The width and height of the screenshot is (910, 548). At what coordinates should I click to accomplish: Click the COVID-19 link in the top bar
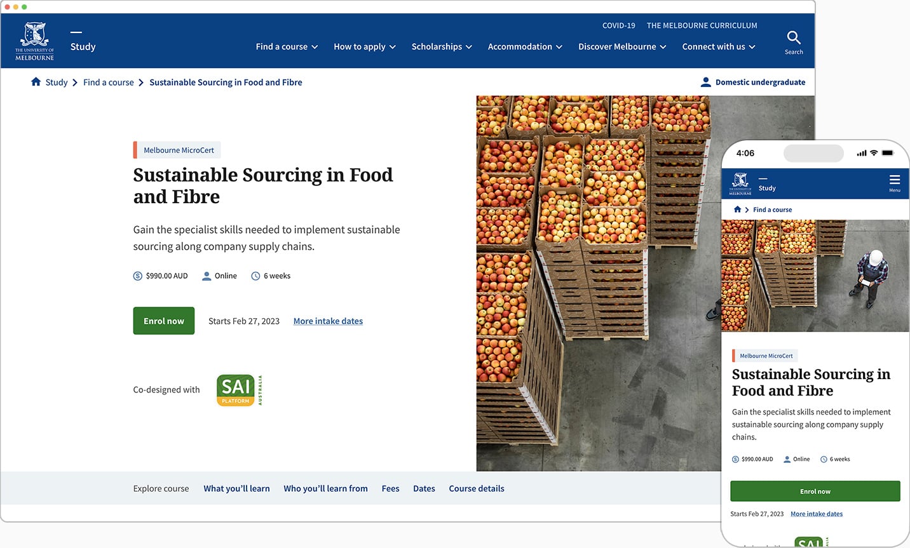[618, 25]
